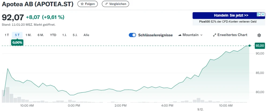Open Erweitertes Chart view
The width and height of the screenshot is (268, 112).
tap(230, 35)
